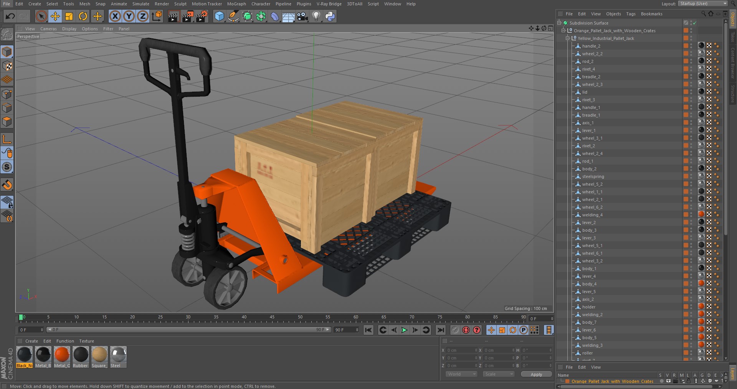This screenshot has height=389, width=737.
Task: Click timeline marker at frame 45
Action: tap(272, 318)
